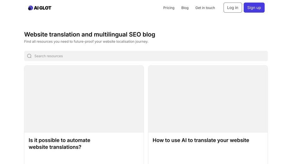Click the Sign up button
The image size is (292, 164).
click(254, 8)
